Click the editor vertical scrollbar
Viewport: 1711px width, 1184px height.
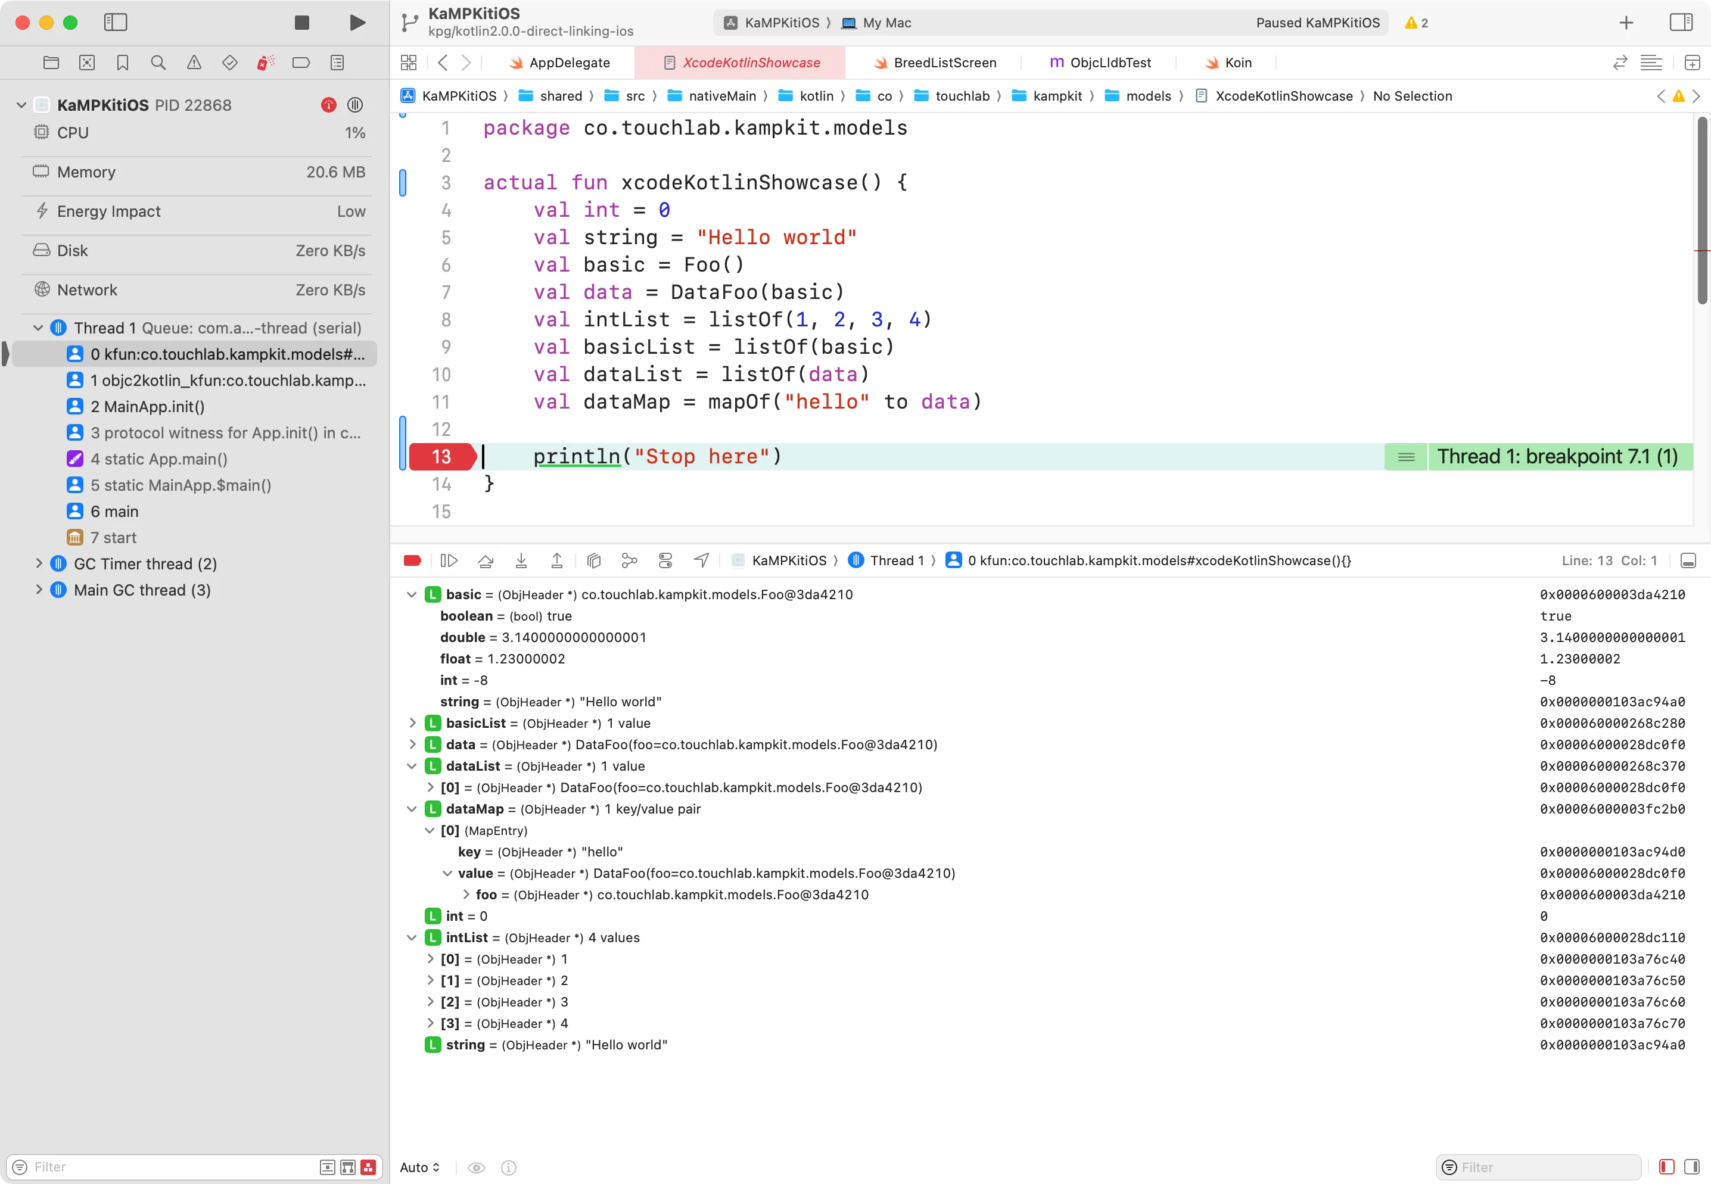pos(1702,211)
